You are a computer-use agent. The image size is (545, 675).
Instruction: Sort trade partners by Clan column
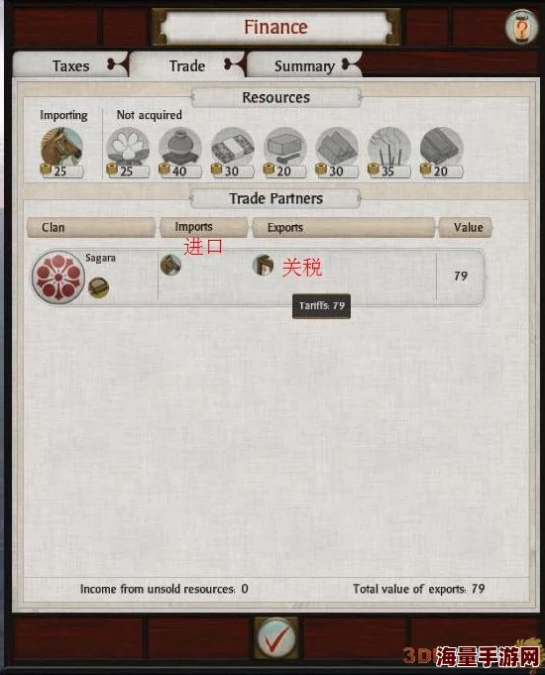coord(91,227)
